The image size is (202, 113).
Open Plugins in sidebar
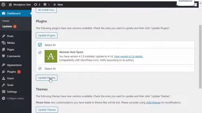(11, 72)
